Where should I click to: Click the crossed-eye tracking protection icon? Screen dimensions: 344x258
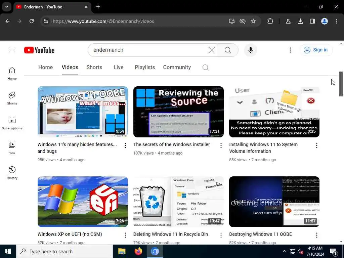[x=243, y=21]
